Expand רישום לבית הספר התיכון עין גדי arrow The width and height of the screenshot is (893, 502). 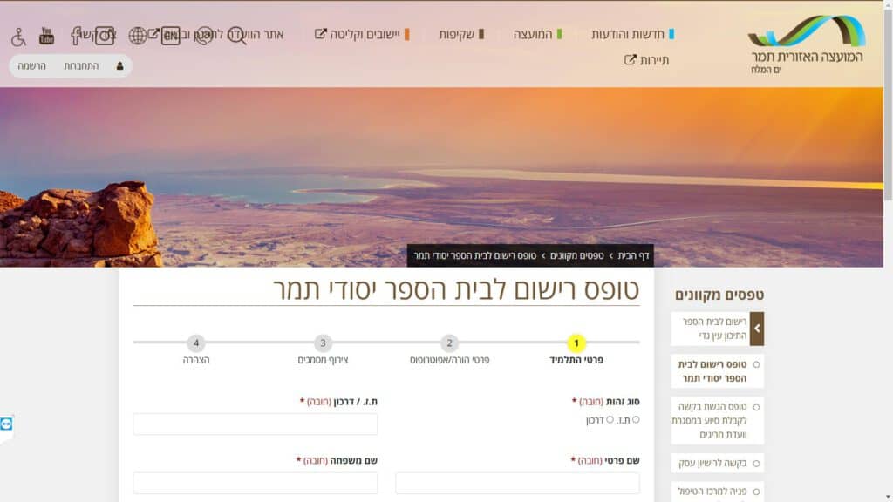tap(757, 329)
